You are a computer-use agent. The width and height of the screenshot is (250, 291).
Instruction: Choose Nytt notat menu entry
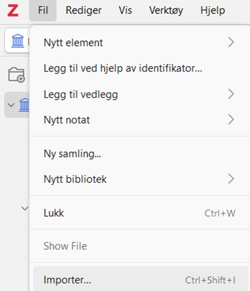[140, 120]
